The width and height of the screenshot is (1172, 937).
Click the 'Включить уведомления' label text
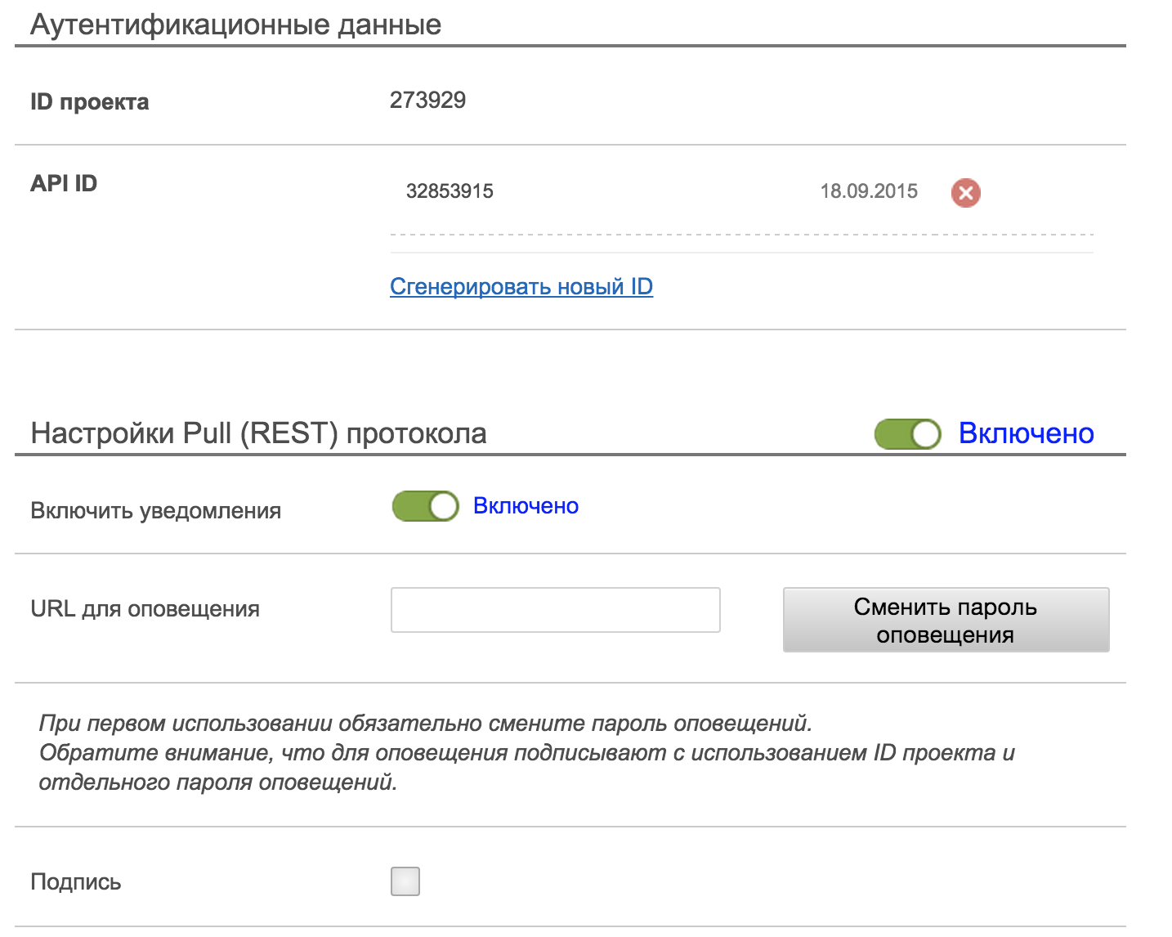pos(155,511)
